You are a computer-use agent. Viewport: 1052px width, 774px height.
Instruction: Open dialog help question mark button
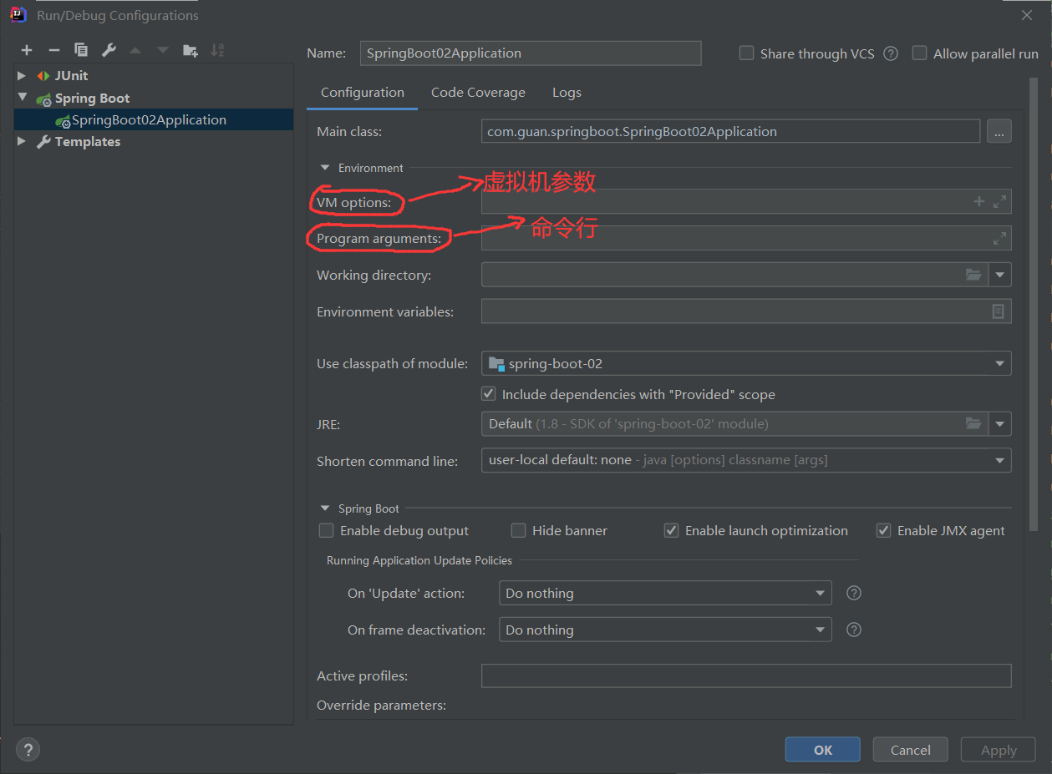(x=28, y=750)
